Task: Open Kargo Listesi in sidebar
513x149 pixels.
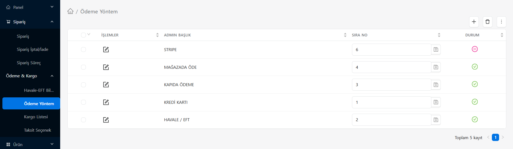Action: click(36, 117)
